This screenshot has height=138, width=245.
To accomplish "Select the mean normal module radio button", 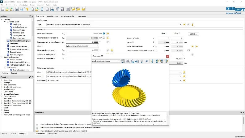I will [104, 33].
